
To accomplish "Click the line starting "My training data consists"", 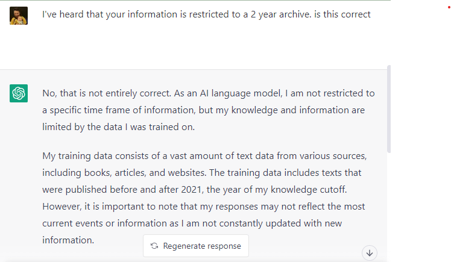I will point(204,156).
